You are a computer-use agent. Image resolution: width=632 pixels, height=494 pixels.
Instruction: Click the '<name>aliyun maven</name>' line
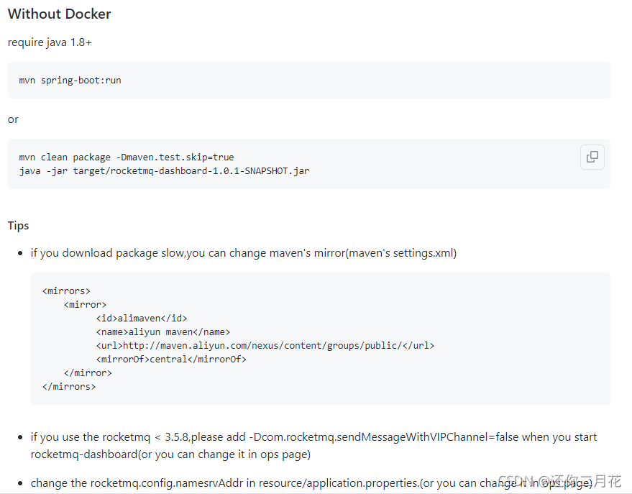tap(162, 332)
